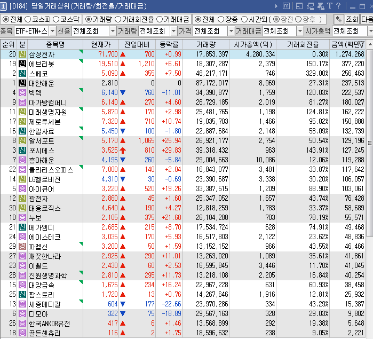Viewport: 373px width, 339px height.
Task: Sort by the 거래량 column header
Action: pyautogui.click(x=206, y=44)
